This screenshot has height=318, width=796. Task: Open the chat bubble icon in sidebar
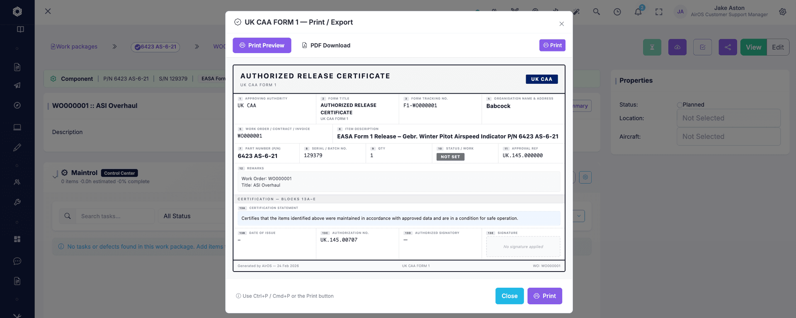(x=17, y=261)
